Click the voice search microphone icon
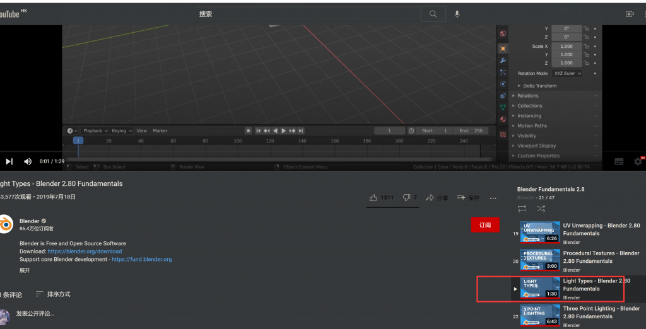 click(x=457, y=14)
